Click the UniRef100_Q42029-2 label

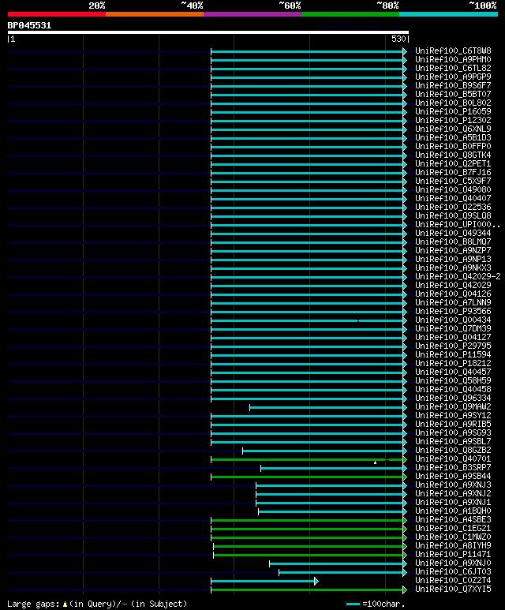point(458,277)
